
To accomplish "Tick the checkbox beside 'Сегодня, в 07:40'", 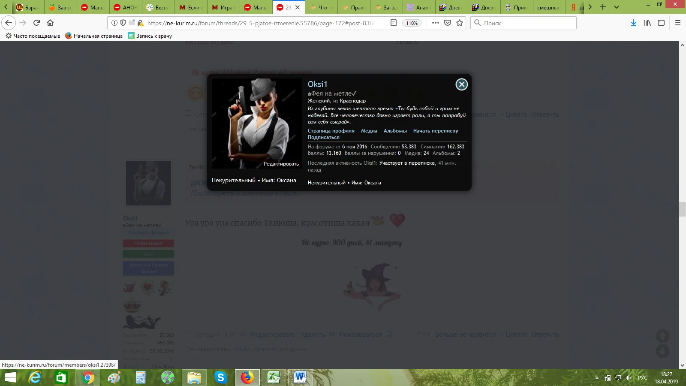I will tap(187, 334).
